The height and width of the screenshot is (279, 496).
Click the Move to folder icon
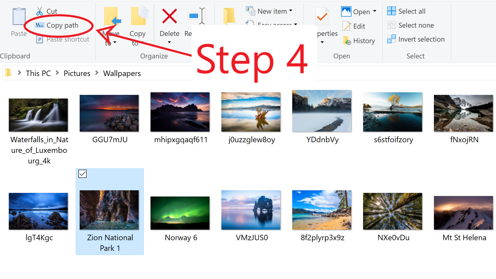pyautogui.click(x=112, y=16)
